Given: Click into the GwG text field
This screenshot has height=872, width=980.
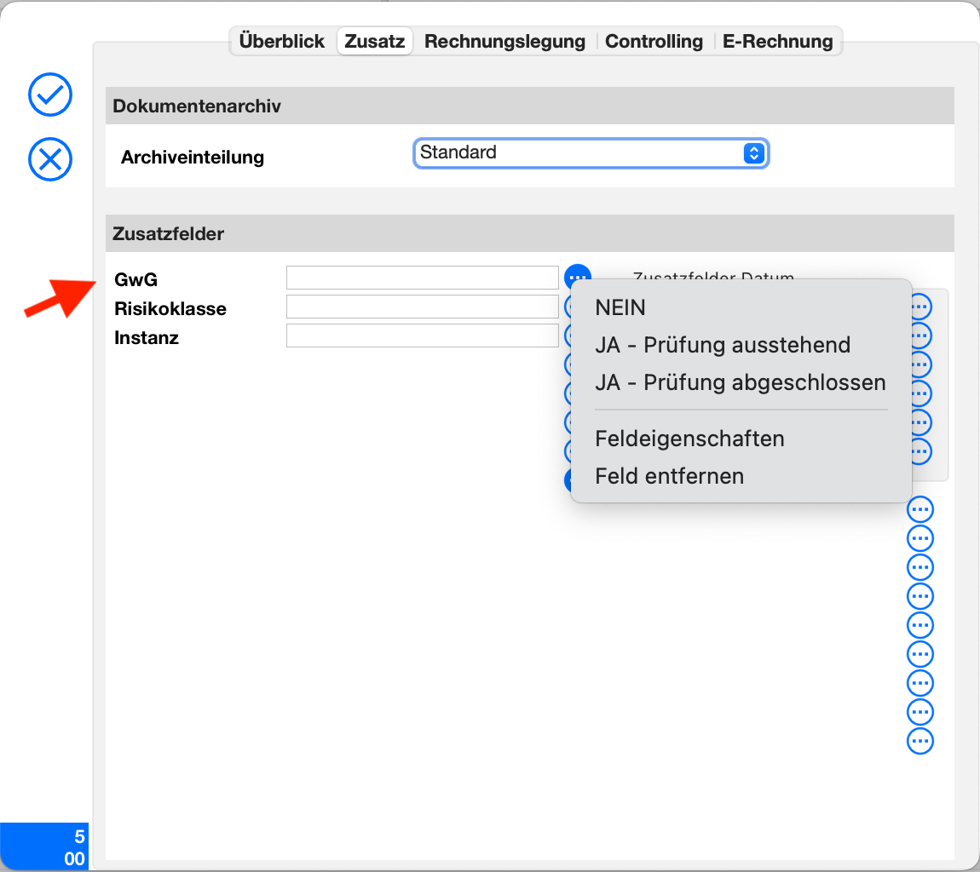Looking at the screenshot, I should [x=422, y=278].
